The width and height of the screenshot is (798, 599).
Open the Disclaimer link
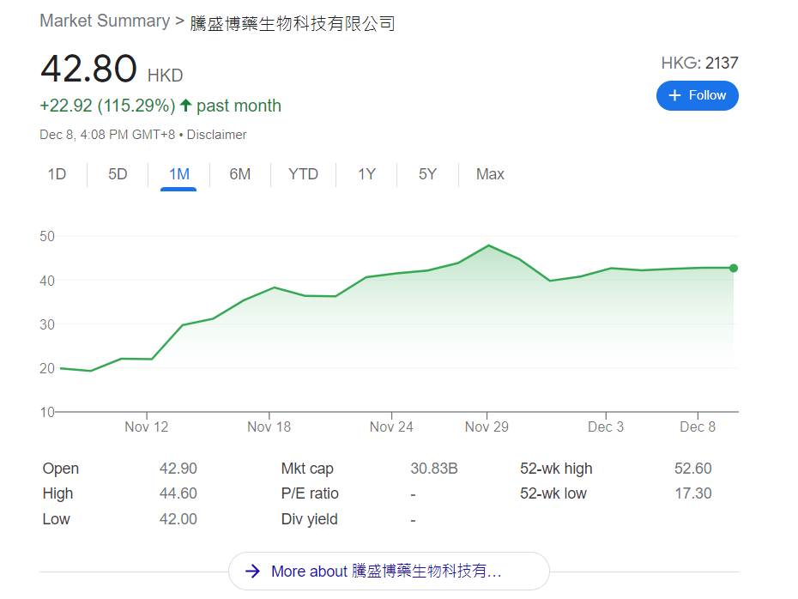coord(216,135)
